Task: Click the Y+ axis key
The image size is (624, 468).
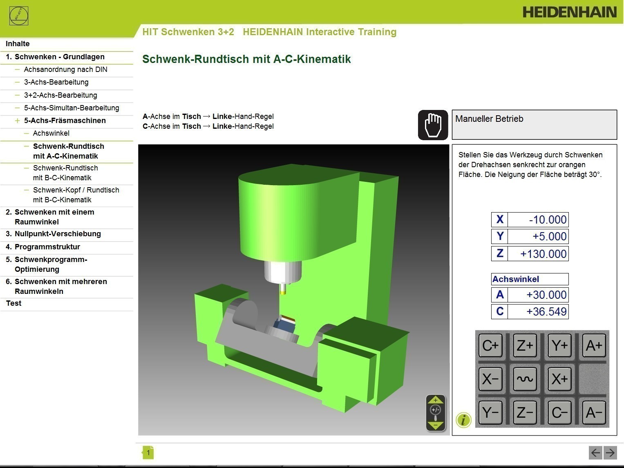Action: coord(559,345)
